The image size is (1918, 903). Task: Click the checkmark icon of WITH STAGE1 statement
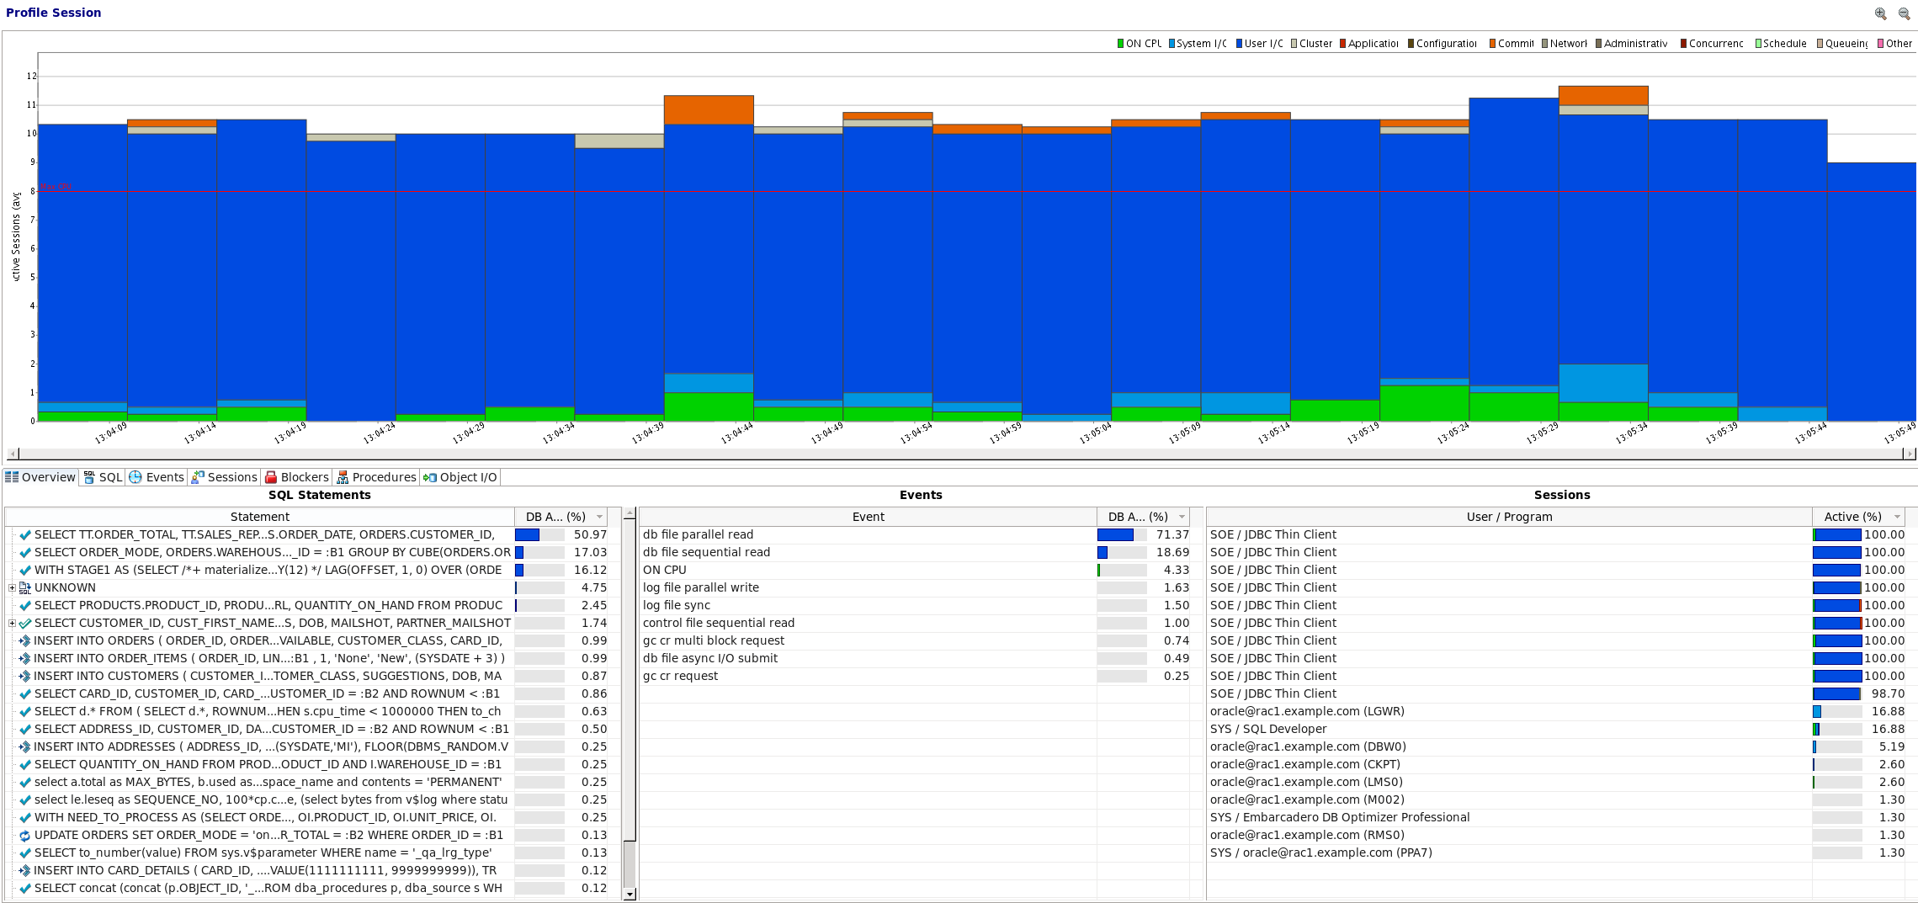(x=25, y=571)
